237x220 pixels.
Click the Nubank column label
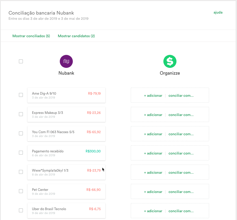pyautogui.click(x=66, y=73)
